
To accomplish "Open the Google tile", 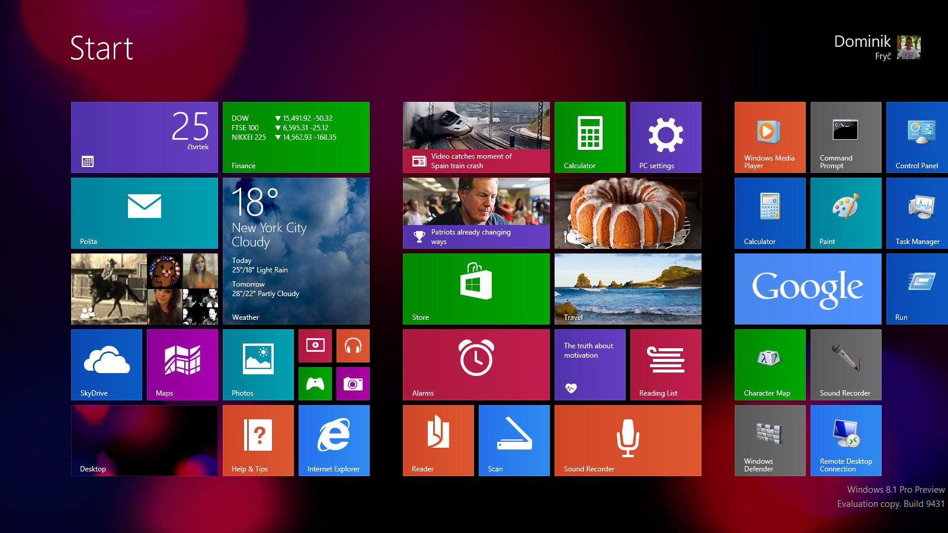I will click(807, 288).
